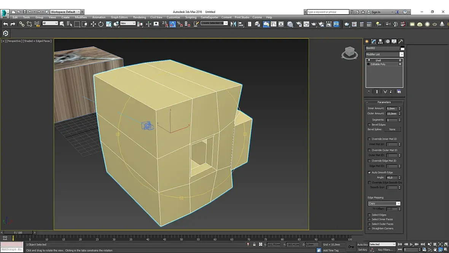Click the Bevel Spline None button
Image resolution: width=449 pixels, height=253 pixels.
click(392, 130)
